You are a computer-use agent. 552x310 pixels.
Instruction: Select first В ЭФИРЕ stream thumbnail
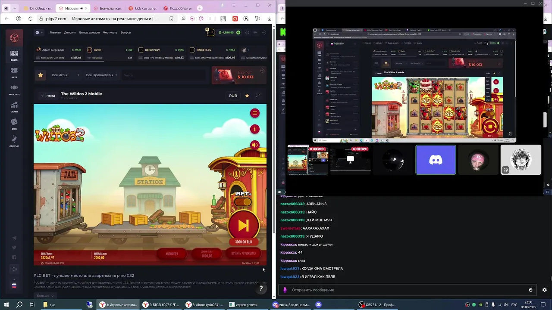pyautogui.click(x=308, y=160)
